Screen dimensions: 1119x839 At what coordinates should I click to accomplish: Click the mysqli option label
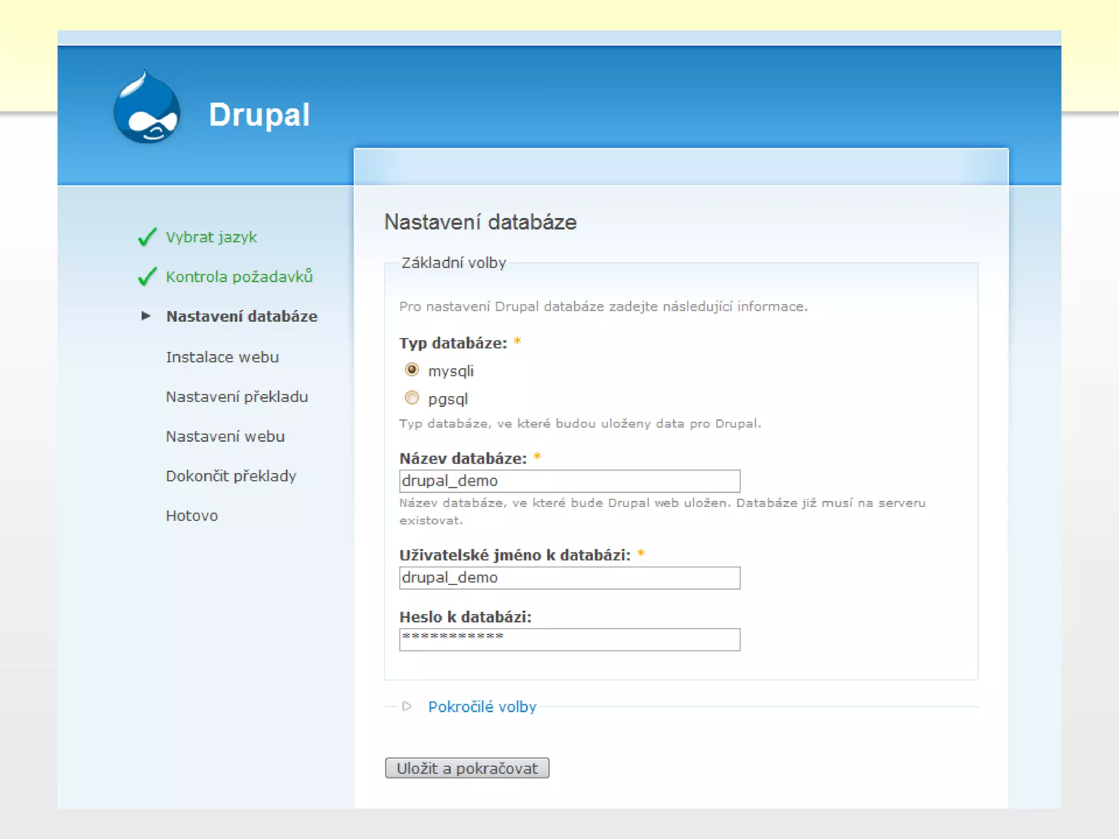tap(451, 371)
